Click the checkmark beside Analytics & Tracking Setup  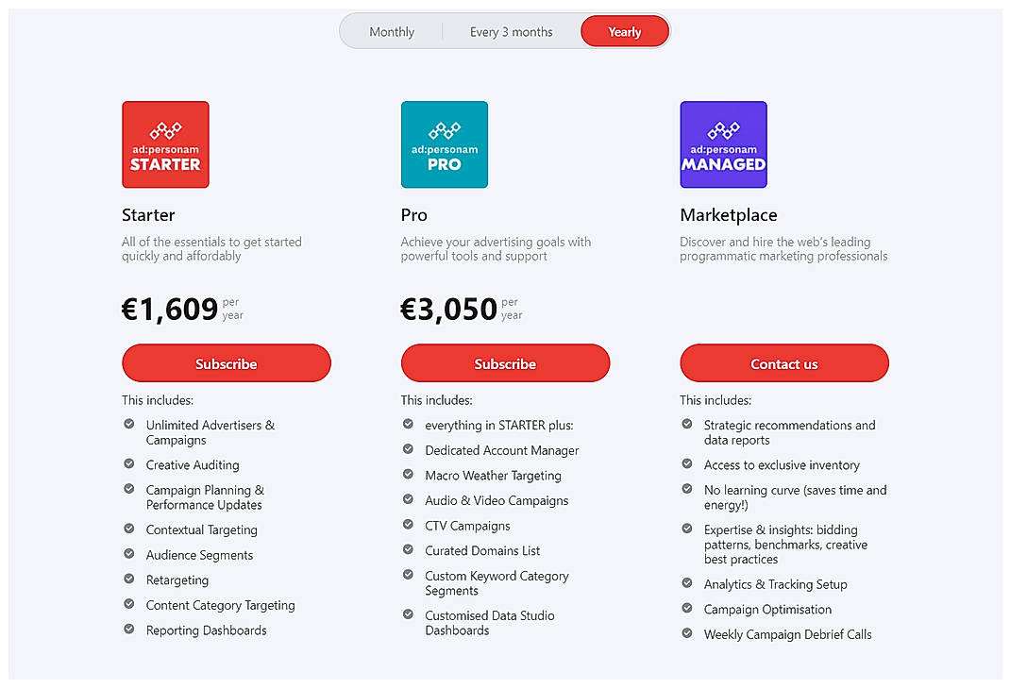pyautogui.click(x=687, y=583)
